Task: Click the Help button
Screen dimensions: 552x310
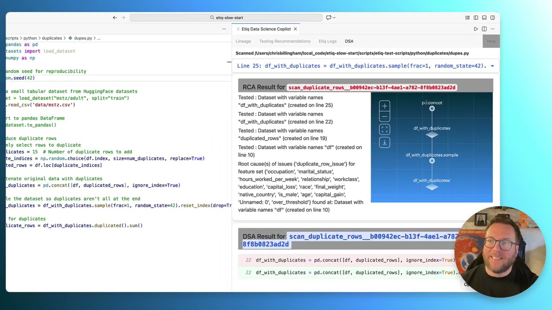Action: tap(491, 41)
